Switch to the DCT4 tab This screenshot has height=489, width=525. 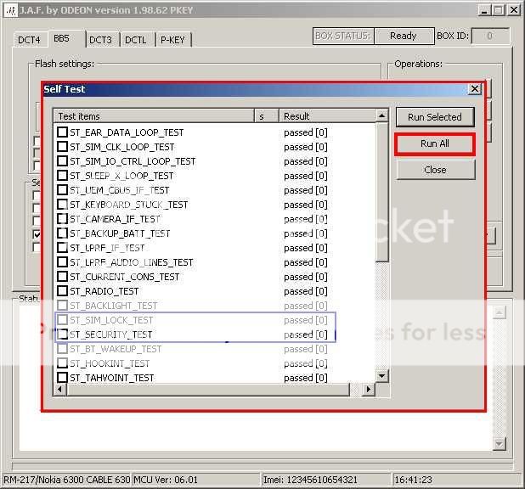[30, 40]
